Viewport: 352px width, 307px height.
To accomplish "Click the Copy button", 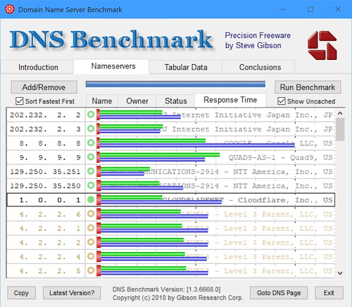I will click(x=21, y=293).
